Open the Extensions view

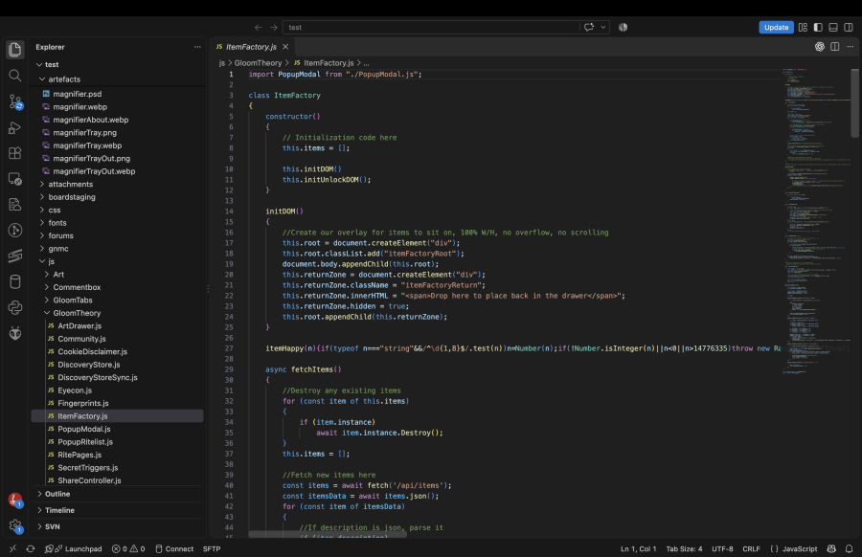[x=14, y=153]
